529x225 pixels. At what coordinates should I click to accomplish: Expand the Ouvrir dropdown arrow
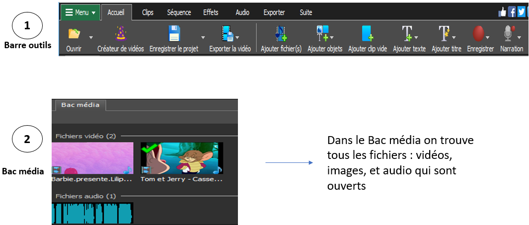[x=91, y=37]
